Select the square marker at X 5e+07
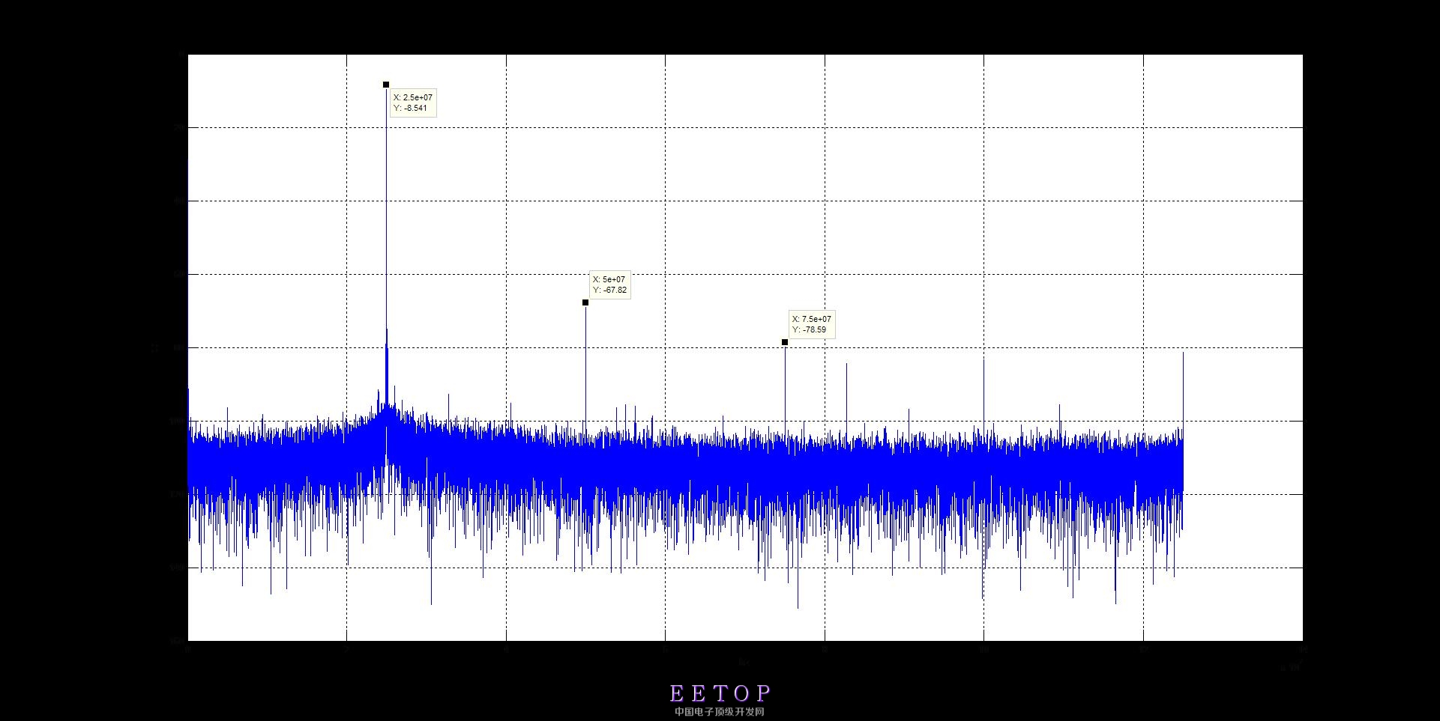This screenshot has width=1440, height=721. point(585,302)
